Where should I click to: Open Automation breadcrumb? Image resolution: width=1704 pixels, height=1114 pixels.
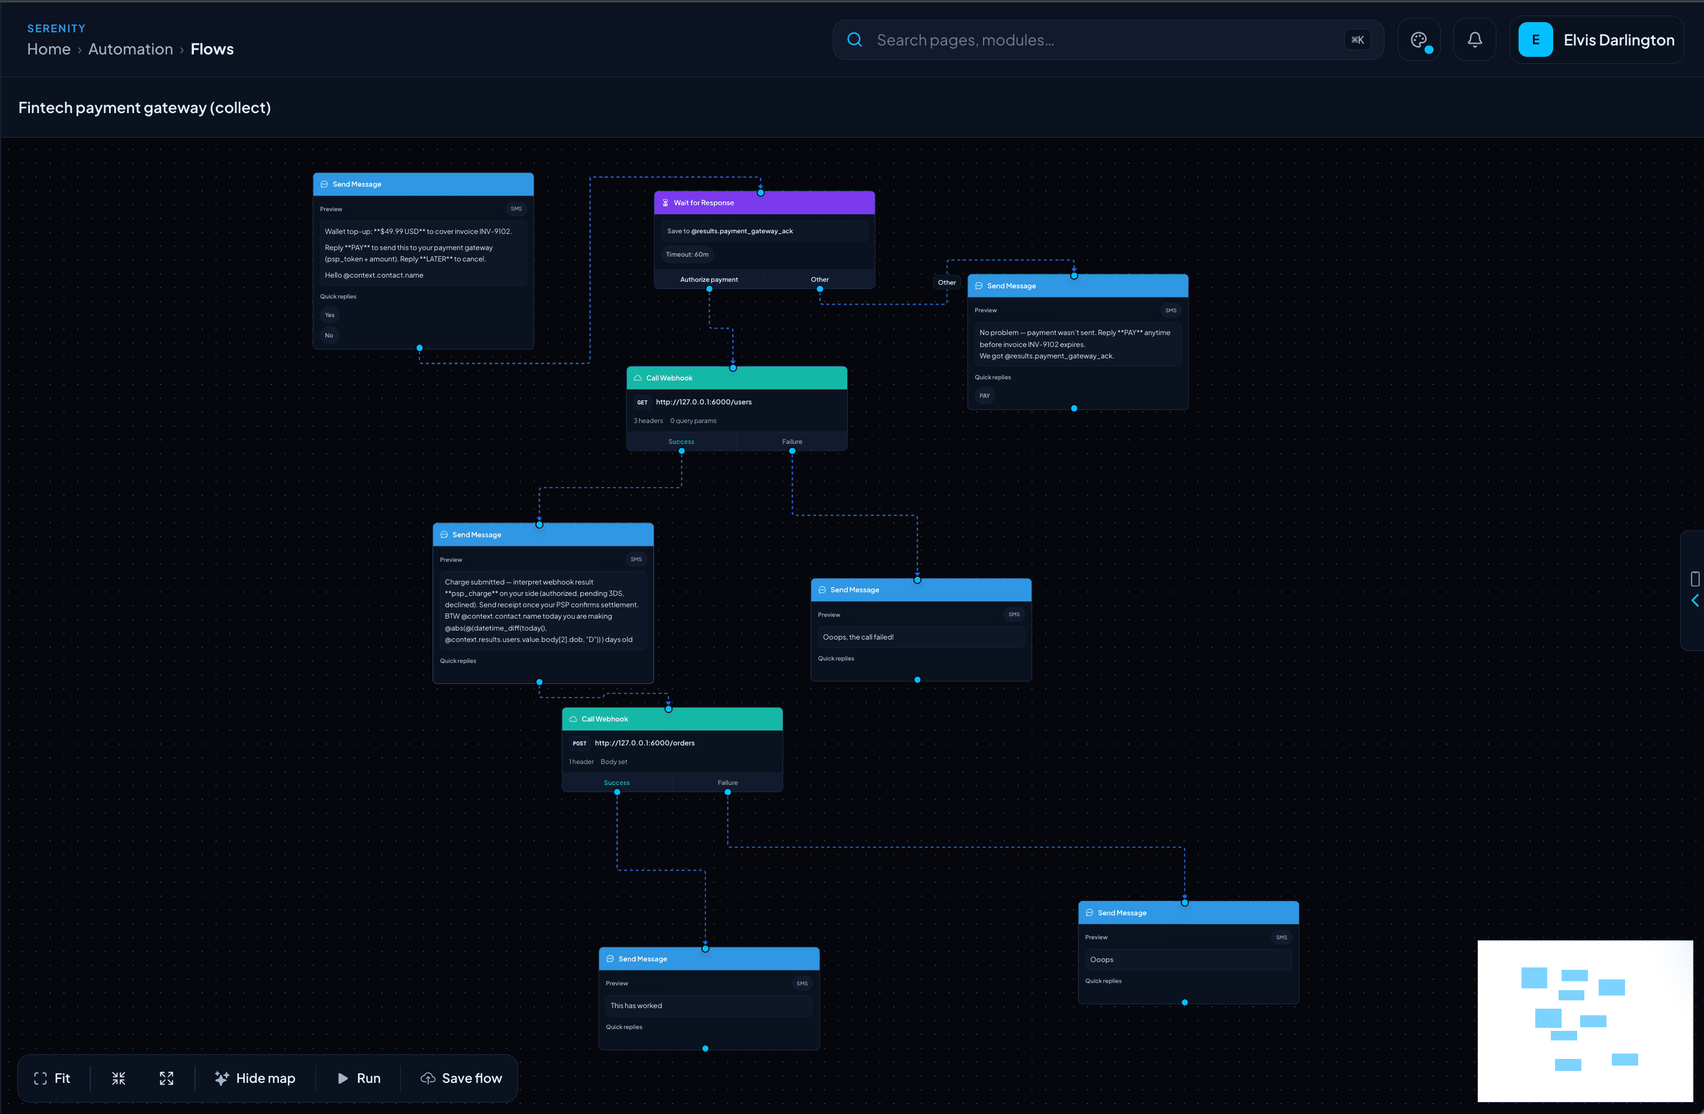(x=130, y=48)
